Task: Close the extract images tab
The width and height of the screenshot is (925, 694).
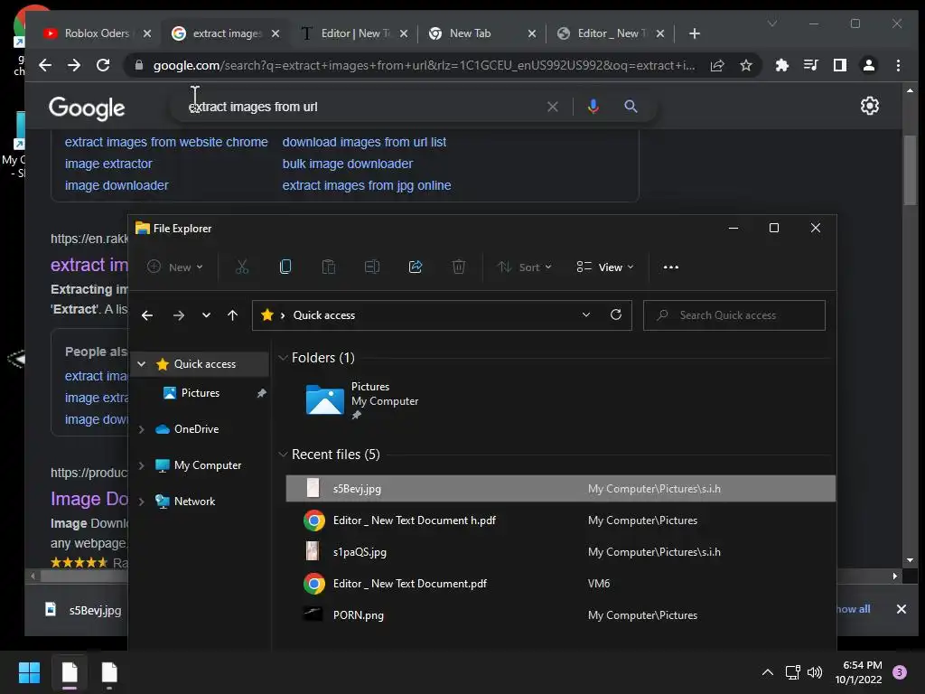Action: 276,33
